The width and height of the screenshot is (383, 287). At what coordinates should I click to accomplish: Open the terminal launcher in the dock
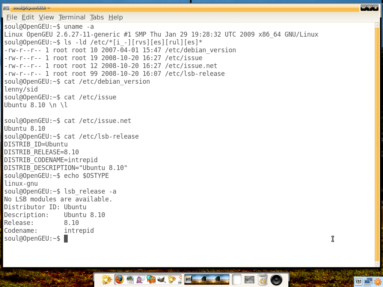(249, 280)
